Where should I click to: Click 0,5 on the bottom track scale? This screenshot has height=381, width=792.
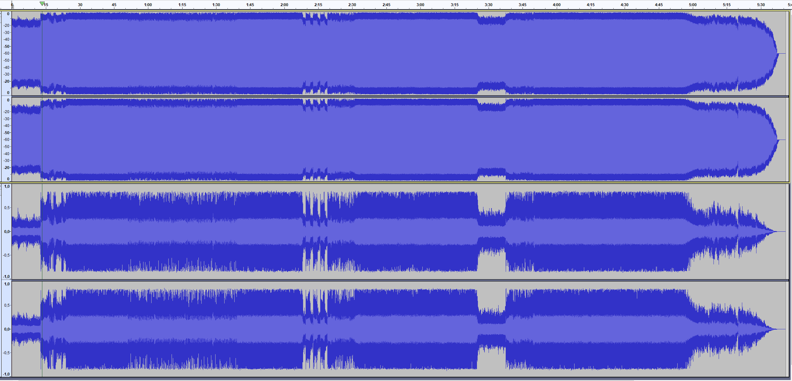pos(7,305)
